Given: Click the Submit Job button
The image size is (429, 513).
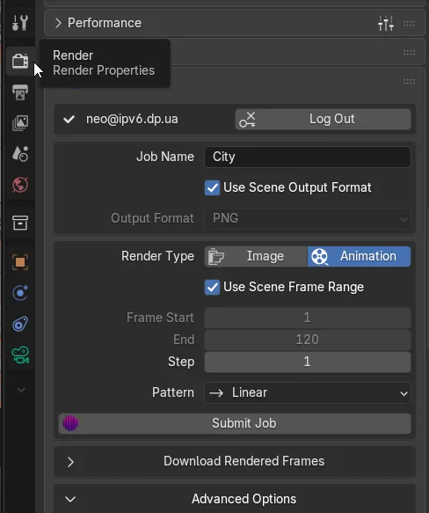Looking at the screenshot, I should pos(235,423).
